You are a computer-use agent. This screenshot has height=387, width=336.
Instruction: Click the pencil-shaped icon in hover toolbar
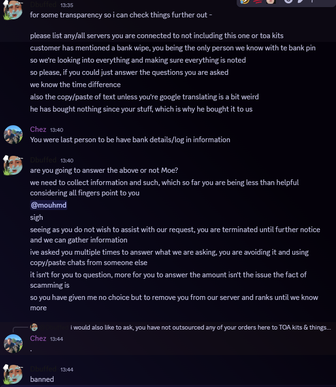(301, 1)
